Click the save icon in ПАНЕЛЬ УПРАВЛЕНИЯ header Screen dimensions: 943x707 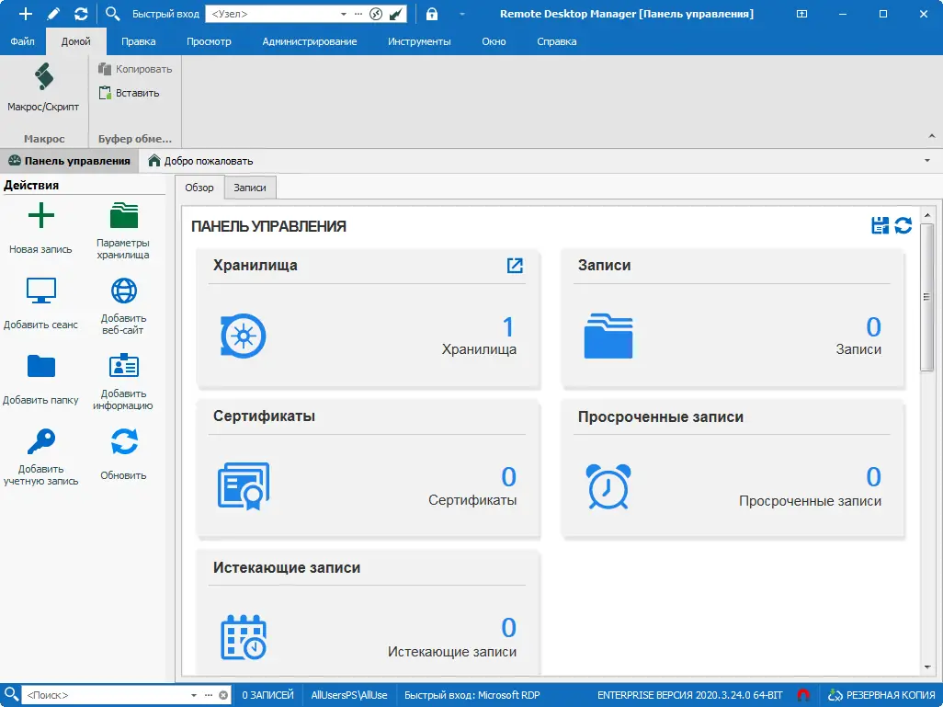coord(881,225)
